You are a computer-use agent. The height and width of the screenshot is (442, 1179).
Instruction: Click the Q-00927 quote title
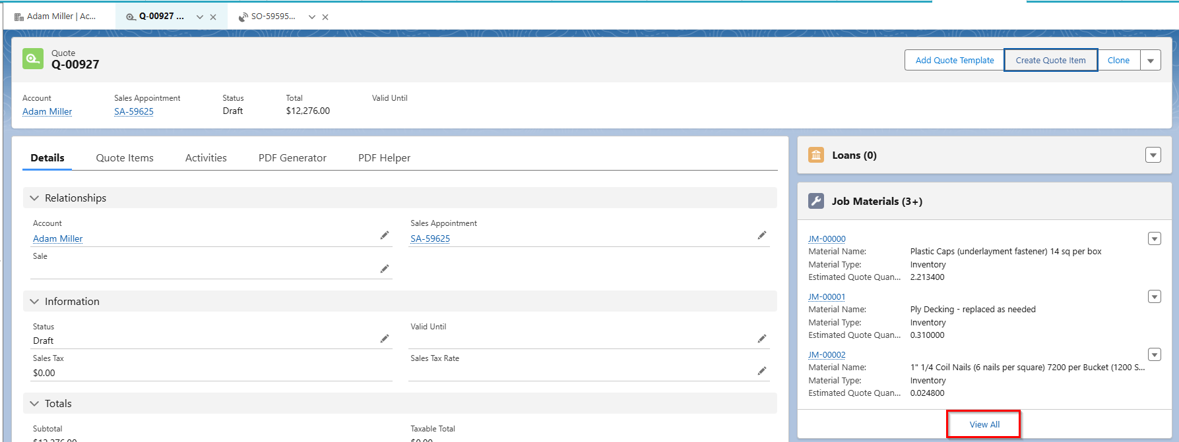tap(75, 65)
